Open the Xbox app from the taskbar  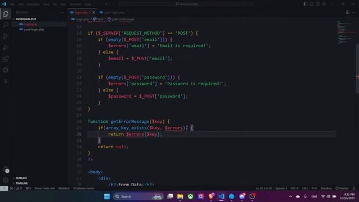coord(191,196)
